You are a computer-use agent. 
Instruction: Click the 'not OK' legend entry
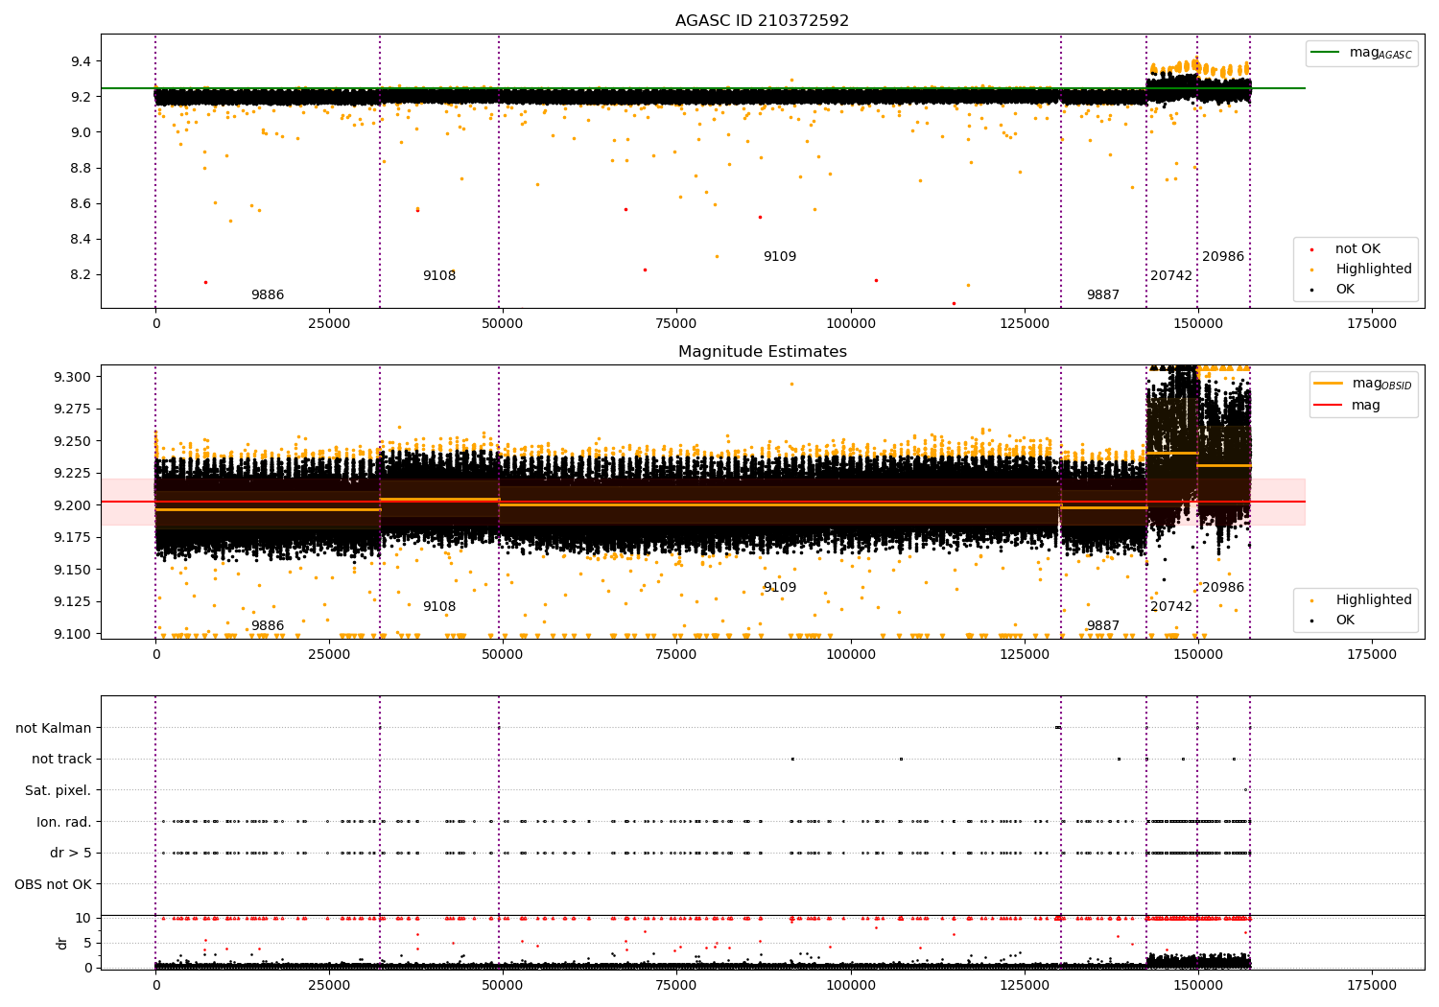(1357, 248)
